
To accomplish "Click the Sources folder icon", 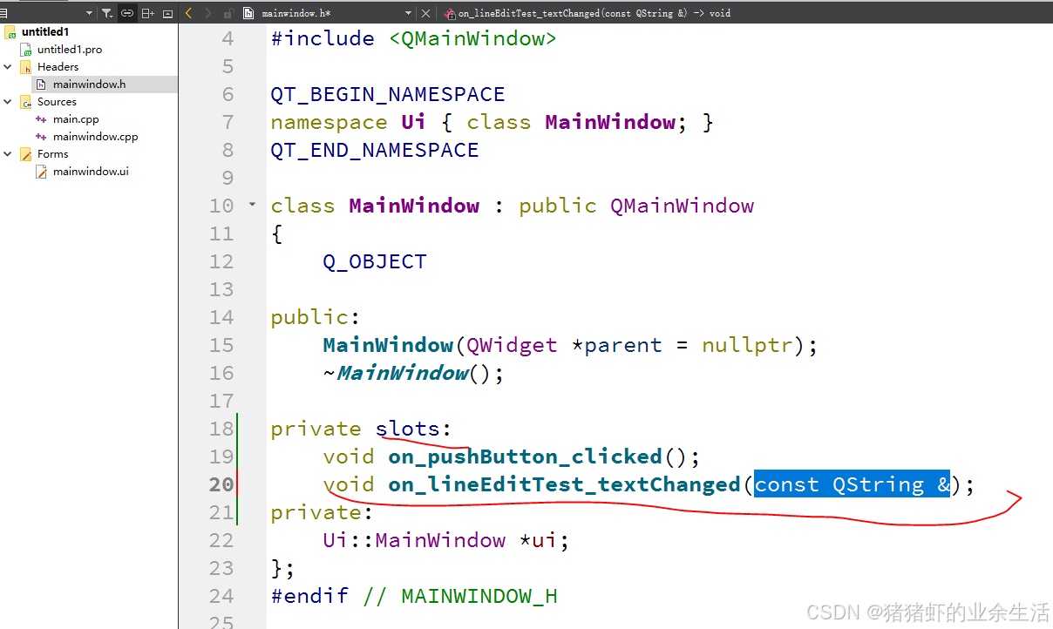I will coord(26,102).
